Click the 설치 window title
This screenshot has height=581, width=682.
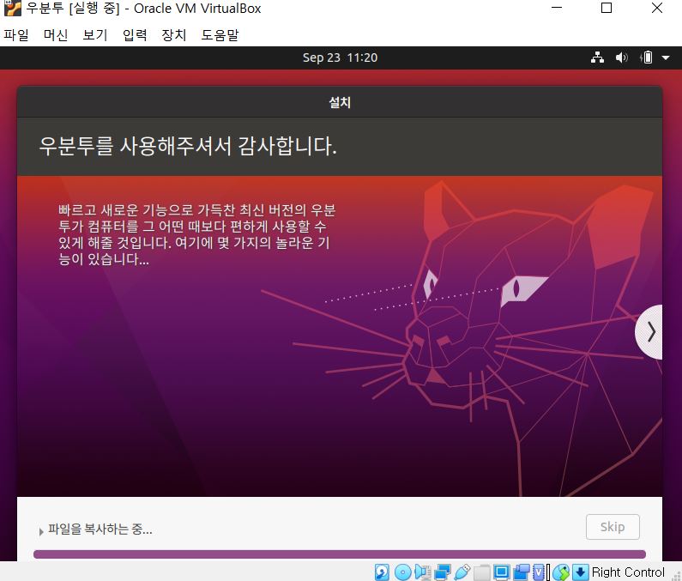click(x=340, y=103)
